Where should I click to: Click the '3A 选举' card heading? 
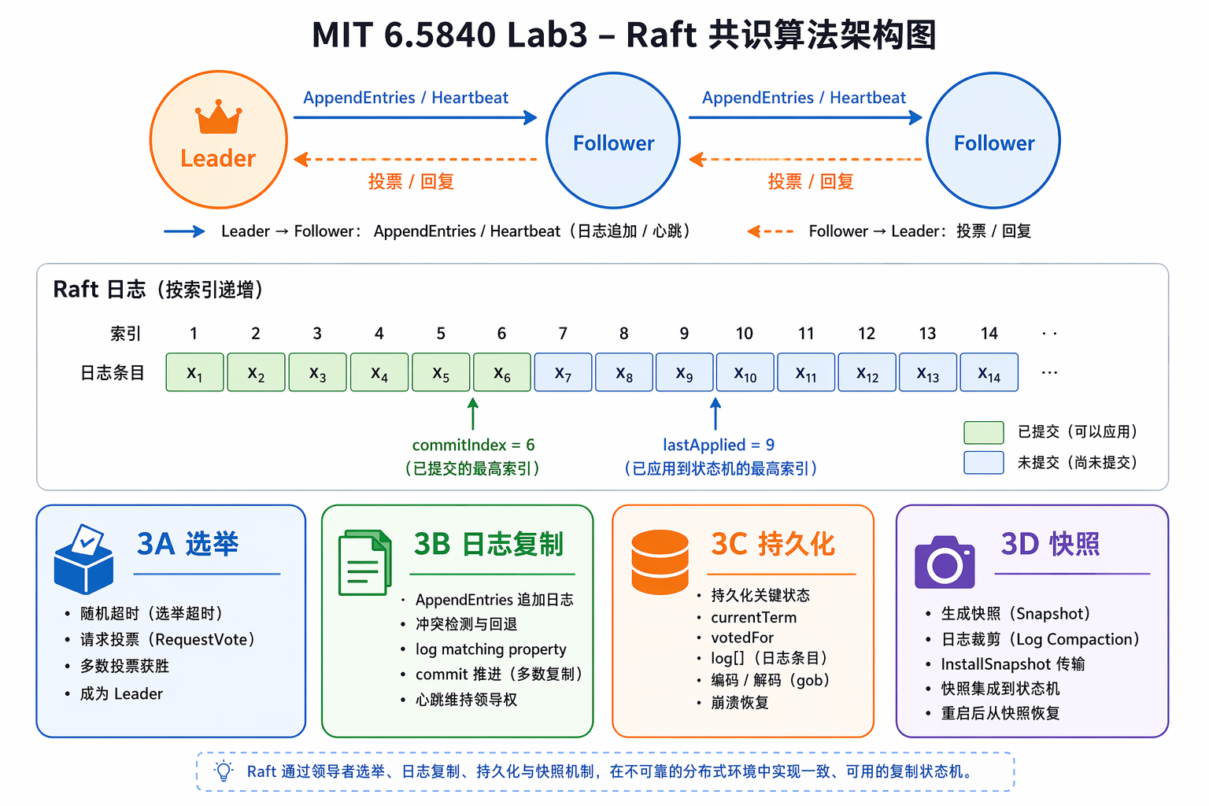point(187,544)
